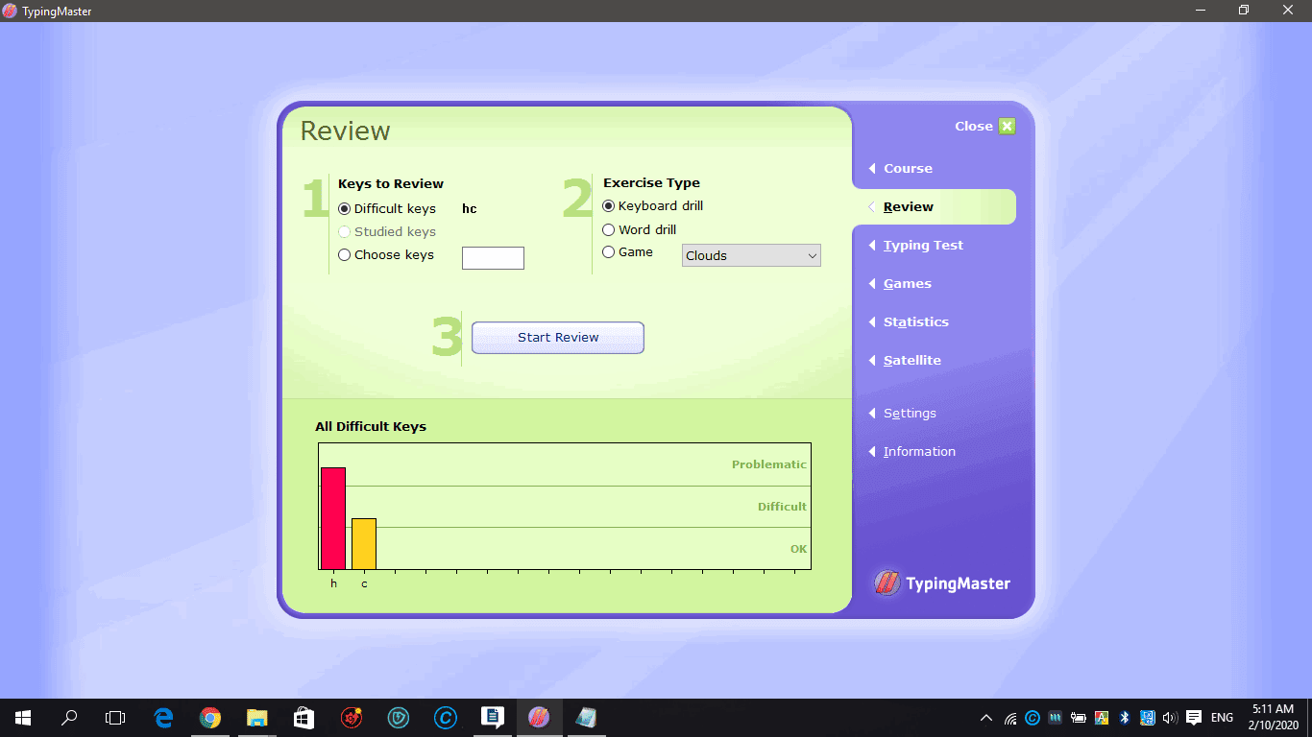Click the active TypingMaster taskbar icon
Screen dimensions: 1312x737
pos(539,717)
